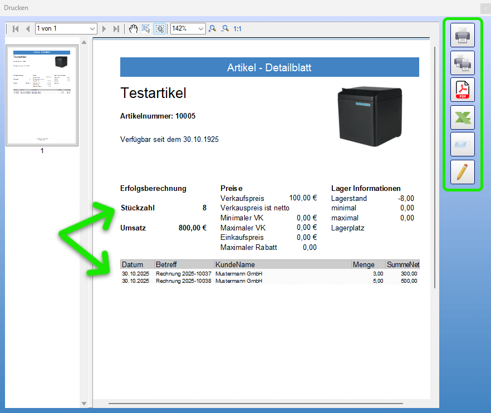Click the horizontal scrollbar below the preview
491x413 pixels.
256,403
